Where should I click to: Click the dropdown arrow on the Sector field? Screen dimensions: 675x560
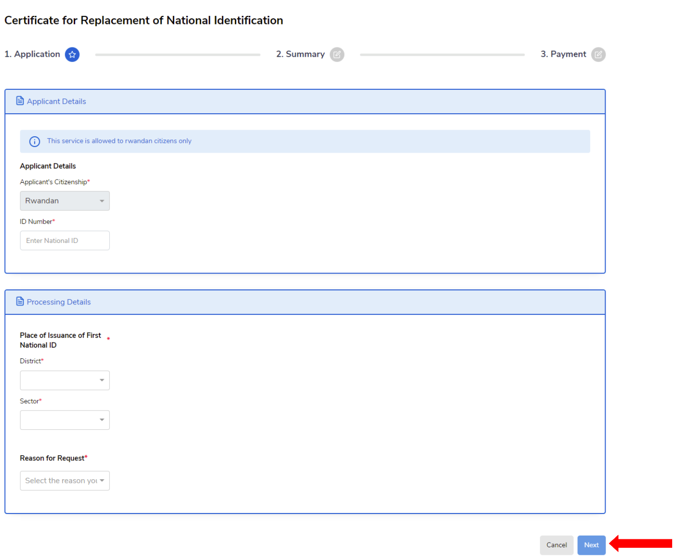[x=102, y=420]
